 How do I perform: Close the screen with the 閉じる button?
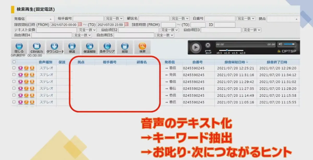(x=19, y=46)
